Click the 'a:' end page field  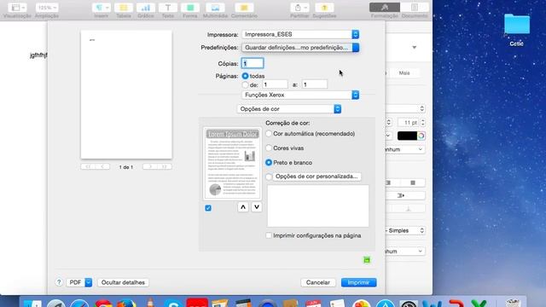pyautogui.click(x=315, y=84)
